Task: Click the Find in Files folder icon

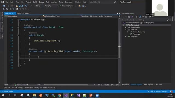Action: point(80,6)
